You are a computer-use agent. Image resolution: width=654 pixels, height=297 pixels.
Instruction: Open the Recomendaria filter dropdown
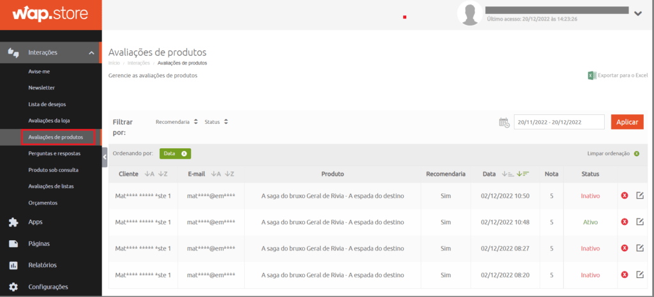[177, 121]
